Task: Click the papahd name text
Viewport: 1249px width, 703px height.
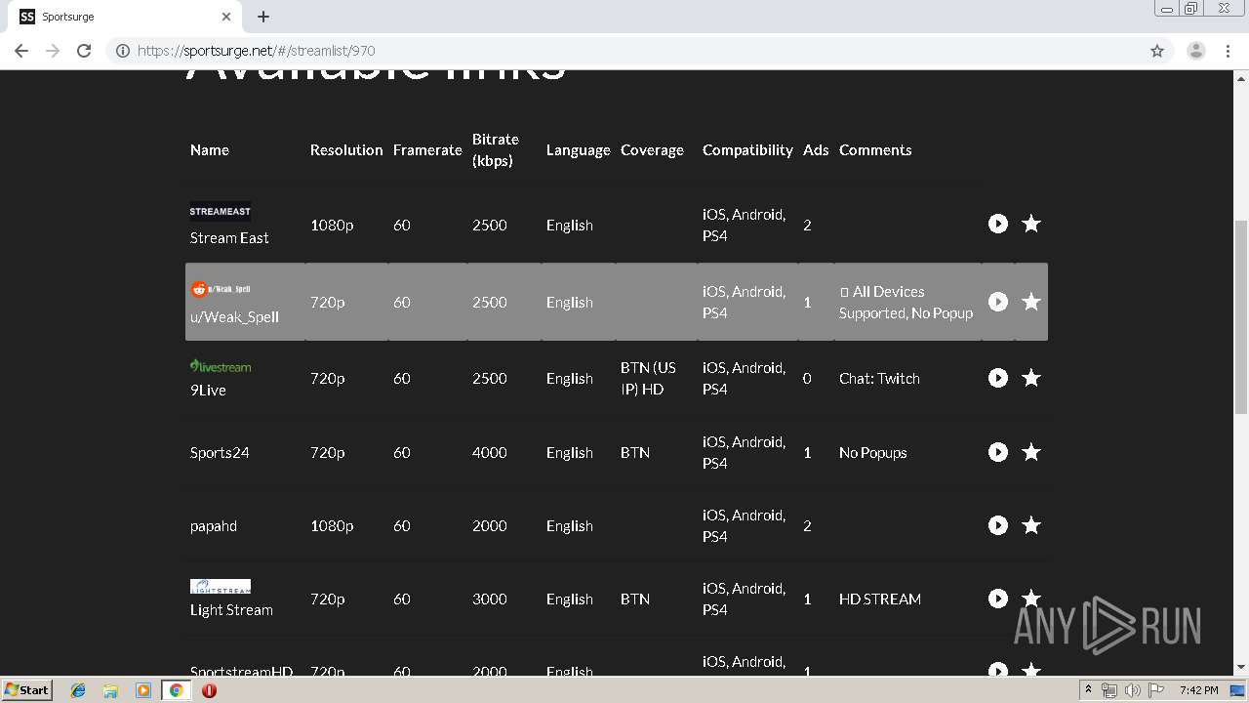Action: (214, 525)
